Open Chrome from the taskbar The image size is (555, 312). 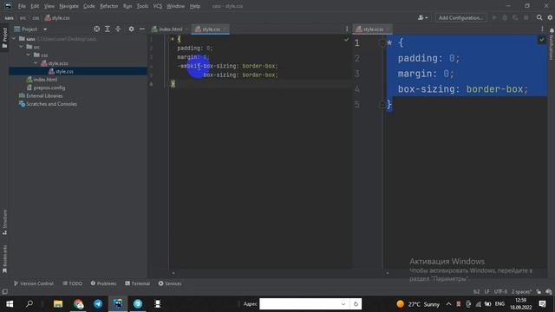tap(78, 304)
